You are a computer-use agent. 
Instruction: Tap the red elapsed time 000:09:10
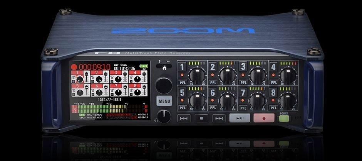[x=95, y=67]
